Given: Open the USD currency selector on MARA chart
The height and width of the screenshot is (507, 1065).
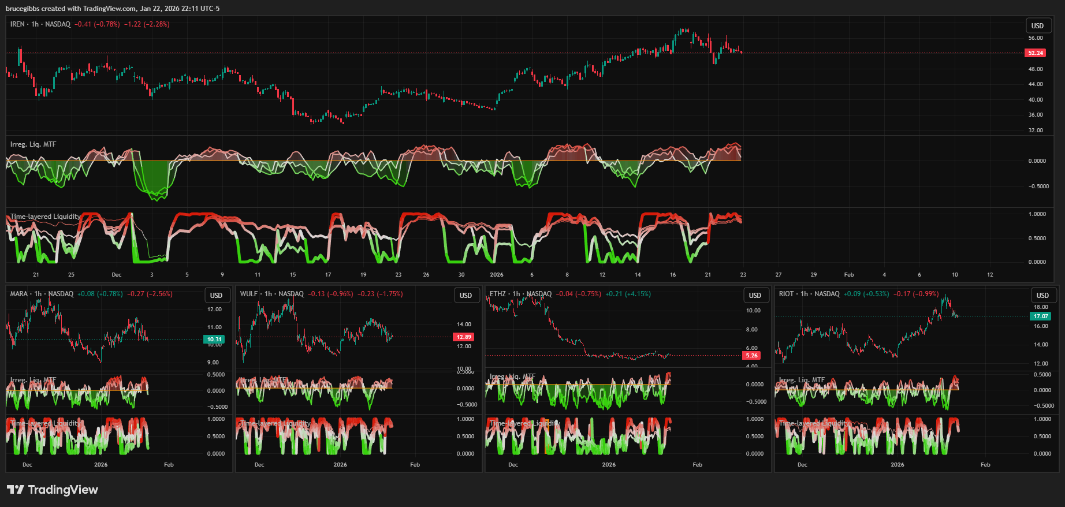Looking at the screenshot, I should pos(216,295).
